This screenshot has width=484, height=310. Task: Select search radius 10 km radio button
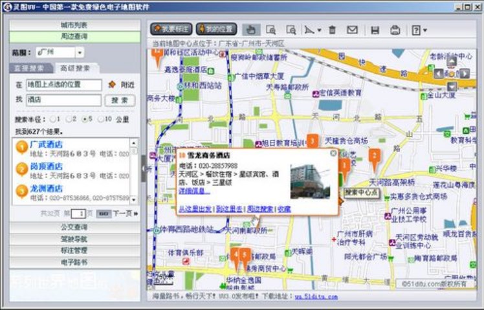coord(100,119)
